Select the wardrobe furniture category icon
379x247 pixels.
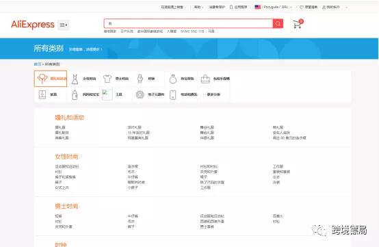(x=42, y=94)
